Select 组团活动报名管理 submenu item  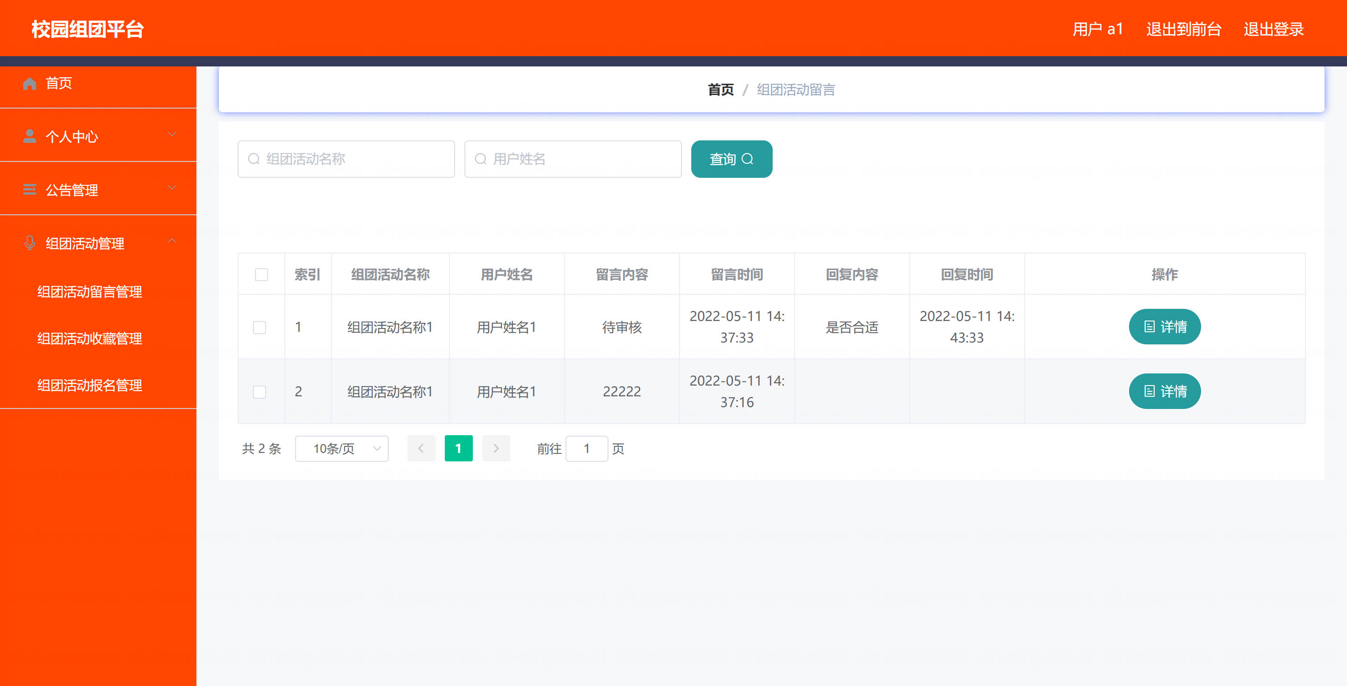click(x=90, y=386)
